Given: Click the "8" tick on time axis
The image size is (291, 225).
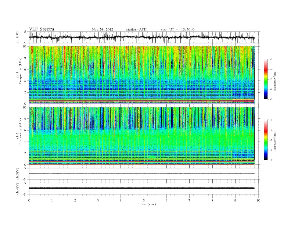Looking at the screenshot, I should click(x=212, y=200).
